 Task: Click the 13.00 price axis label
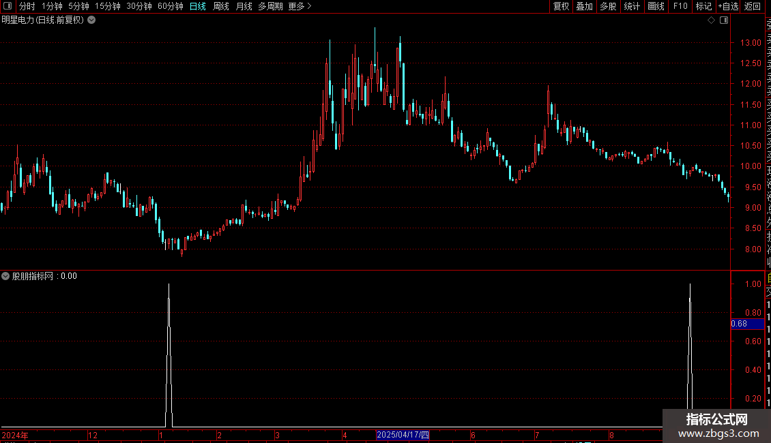click(751, 43)
